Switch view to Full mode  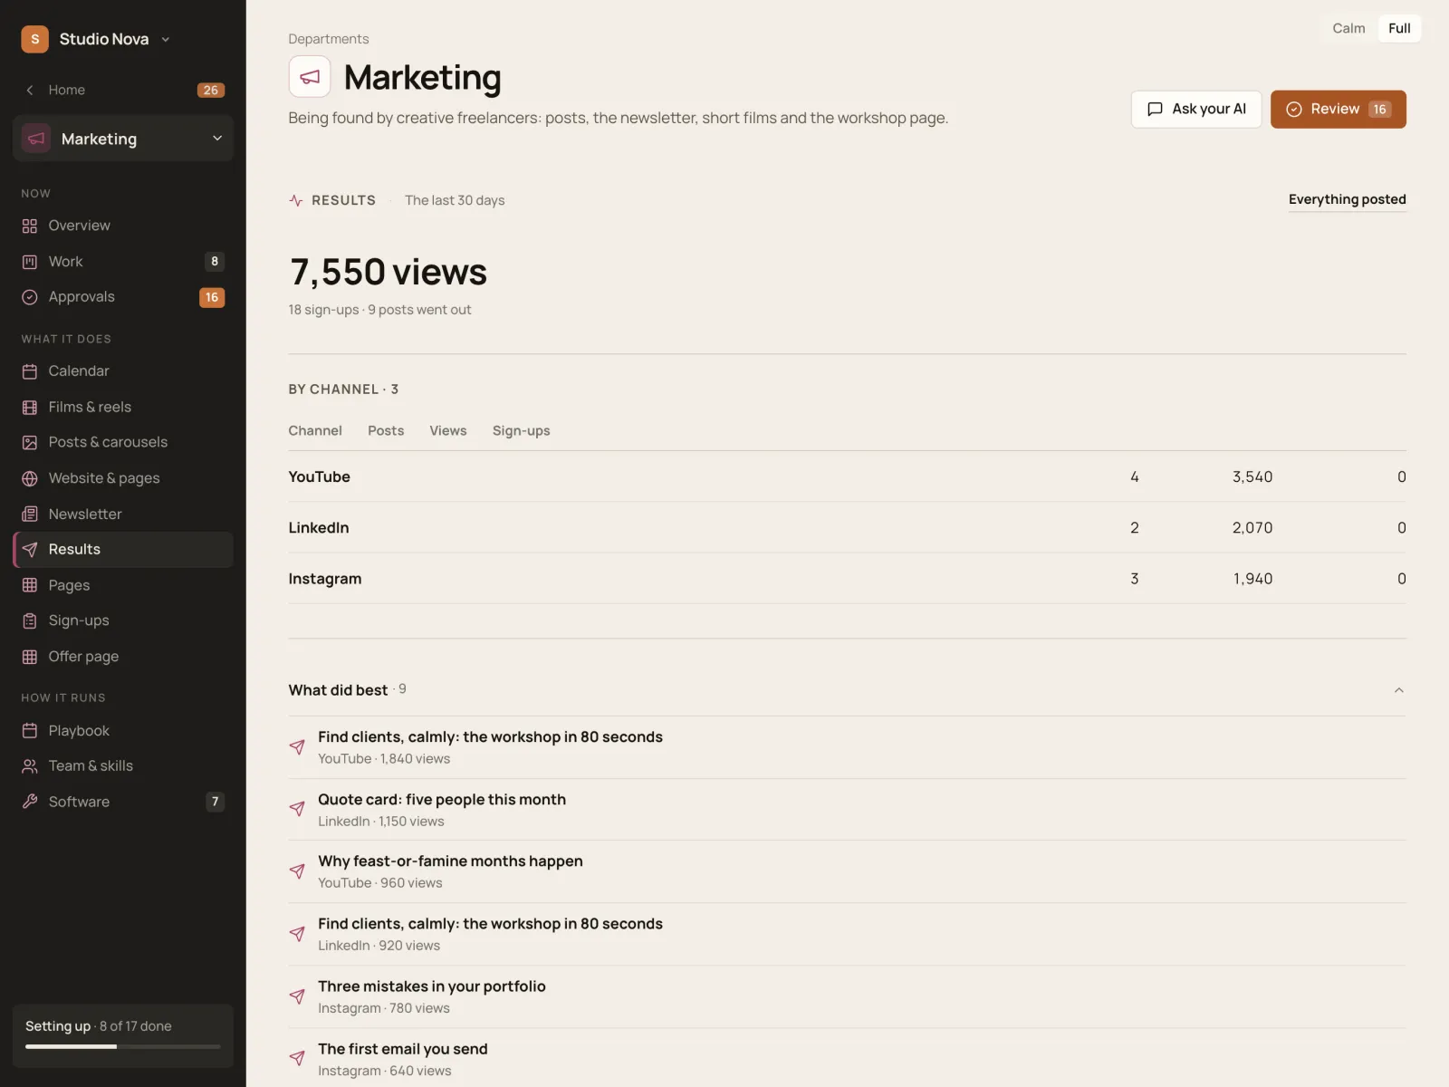click(1399, 28)
